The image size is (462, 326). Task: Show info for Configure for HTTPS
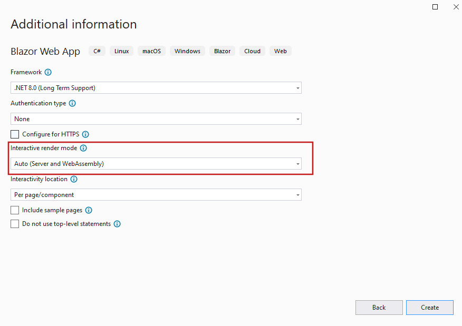coord(85,134)
